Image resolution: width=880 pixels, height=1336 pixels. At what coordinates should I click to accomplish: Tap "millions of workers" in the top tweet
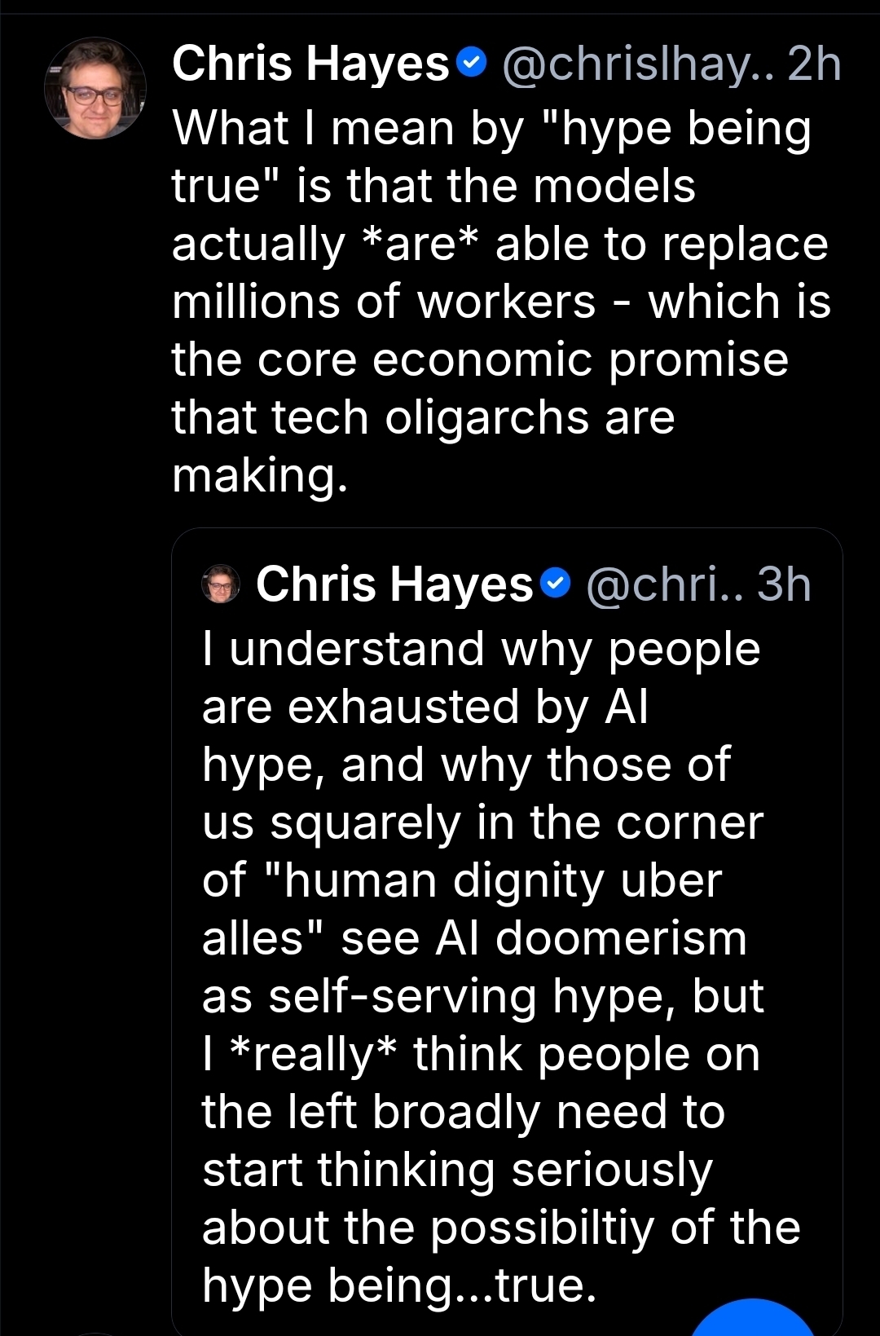coord(384,302)
